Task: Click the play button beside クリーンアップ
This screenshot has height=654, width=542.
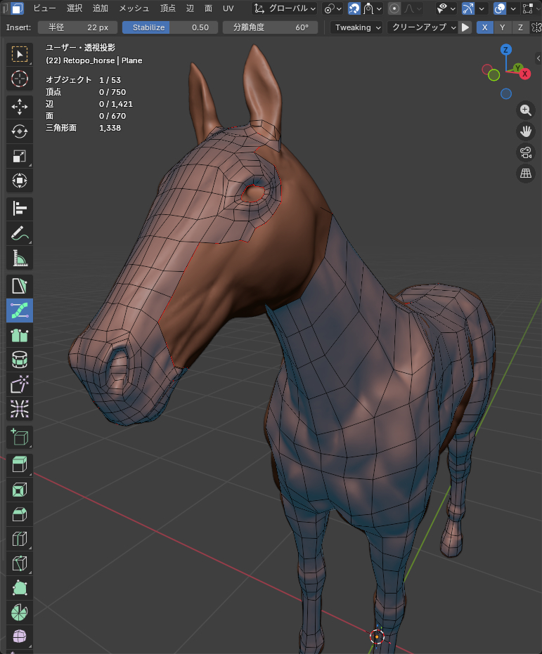Action: click(465, 27)
